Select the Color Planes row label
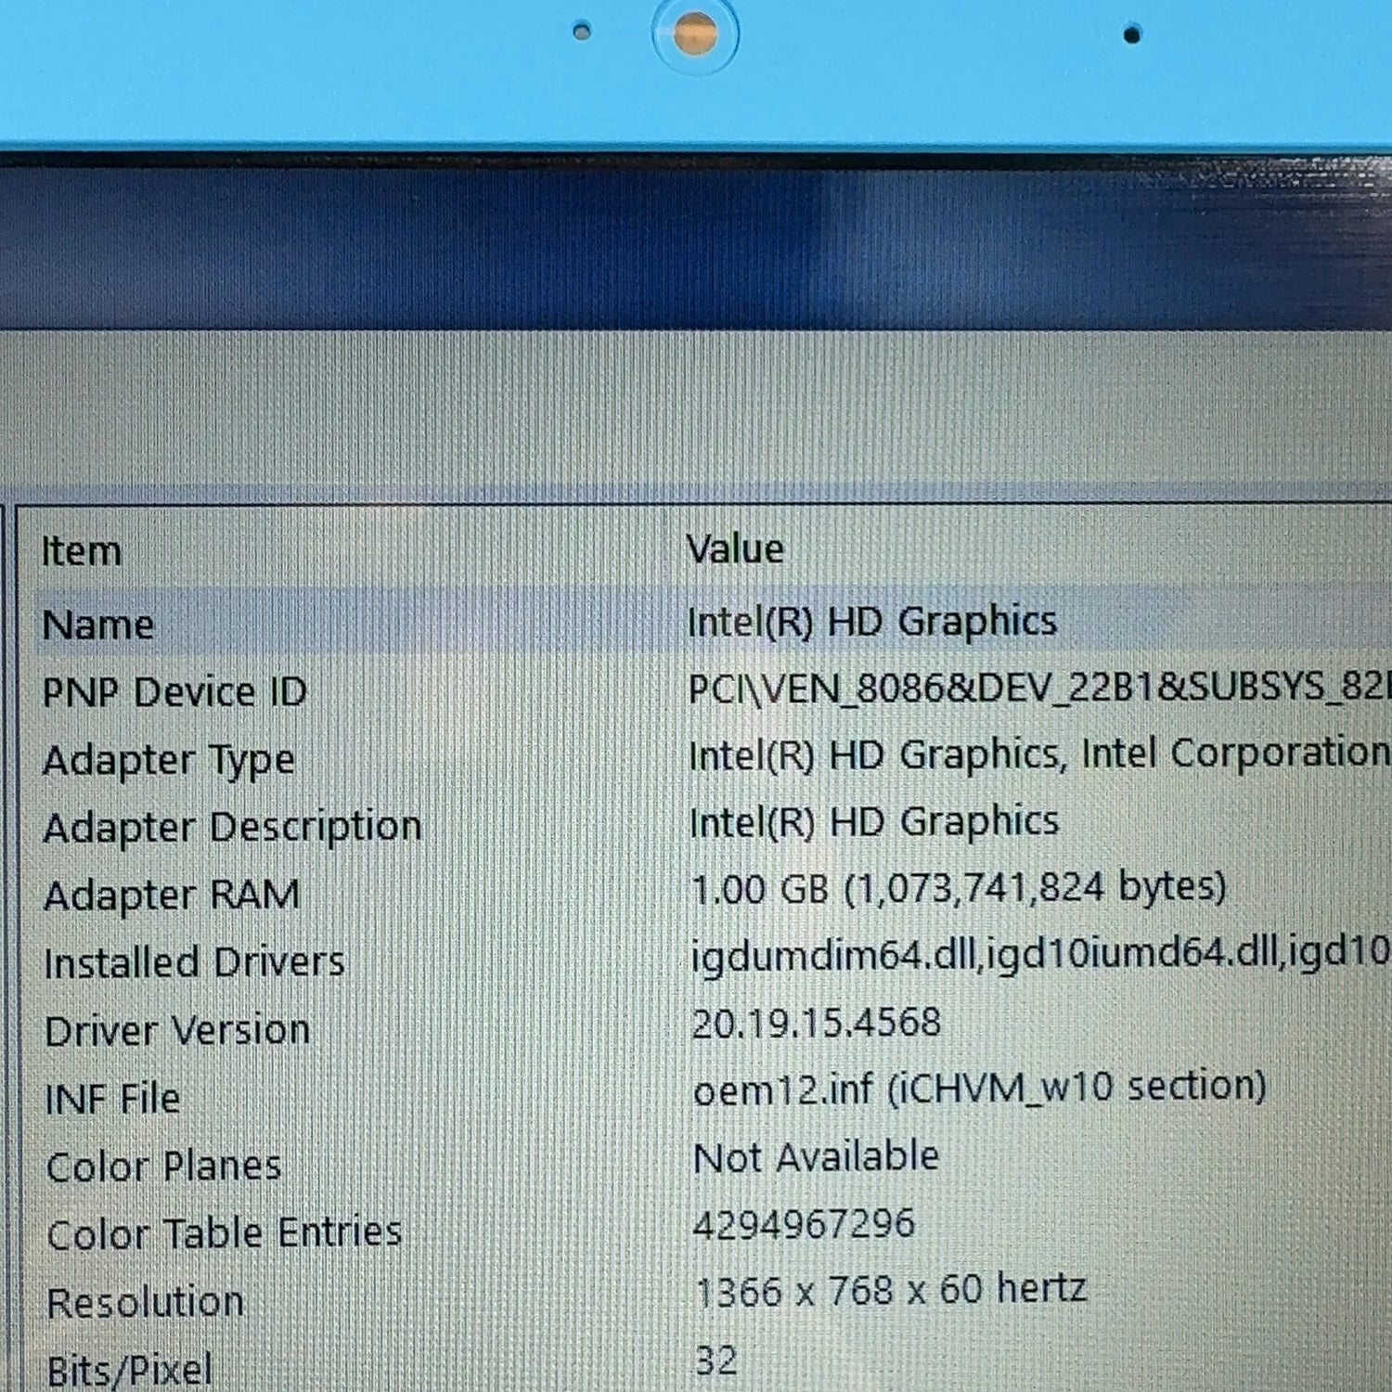 [163, 1166]
